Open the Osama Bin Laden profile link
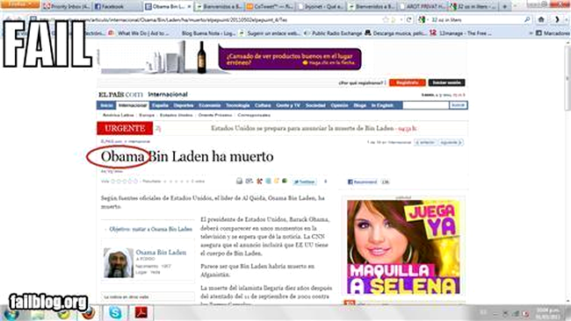Screen dimensions: 571x321 coord(161,253)
